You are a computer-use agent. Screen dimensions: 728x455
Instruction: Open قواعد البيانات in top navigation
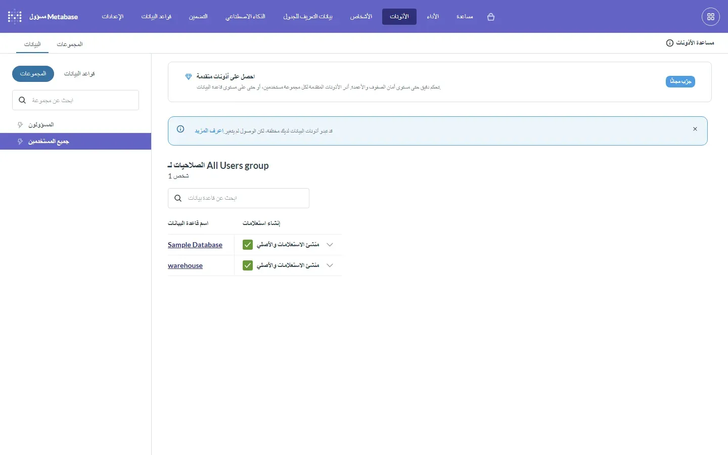tap(156, 17)
